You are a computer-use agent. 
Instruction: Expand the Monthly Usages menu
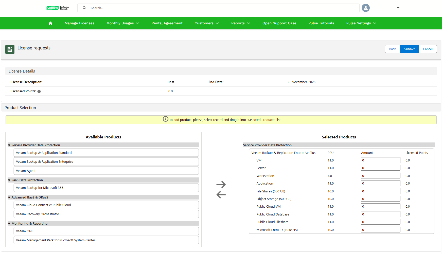[x=123, y=23]
